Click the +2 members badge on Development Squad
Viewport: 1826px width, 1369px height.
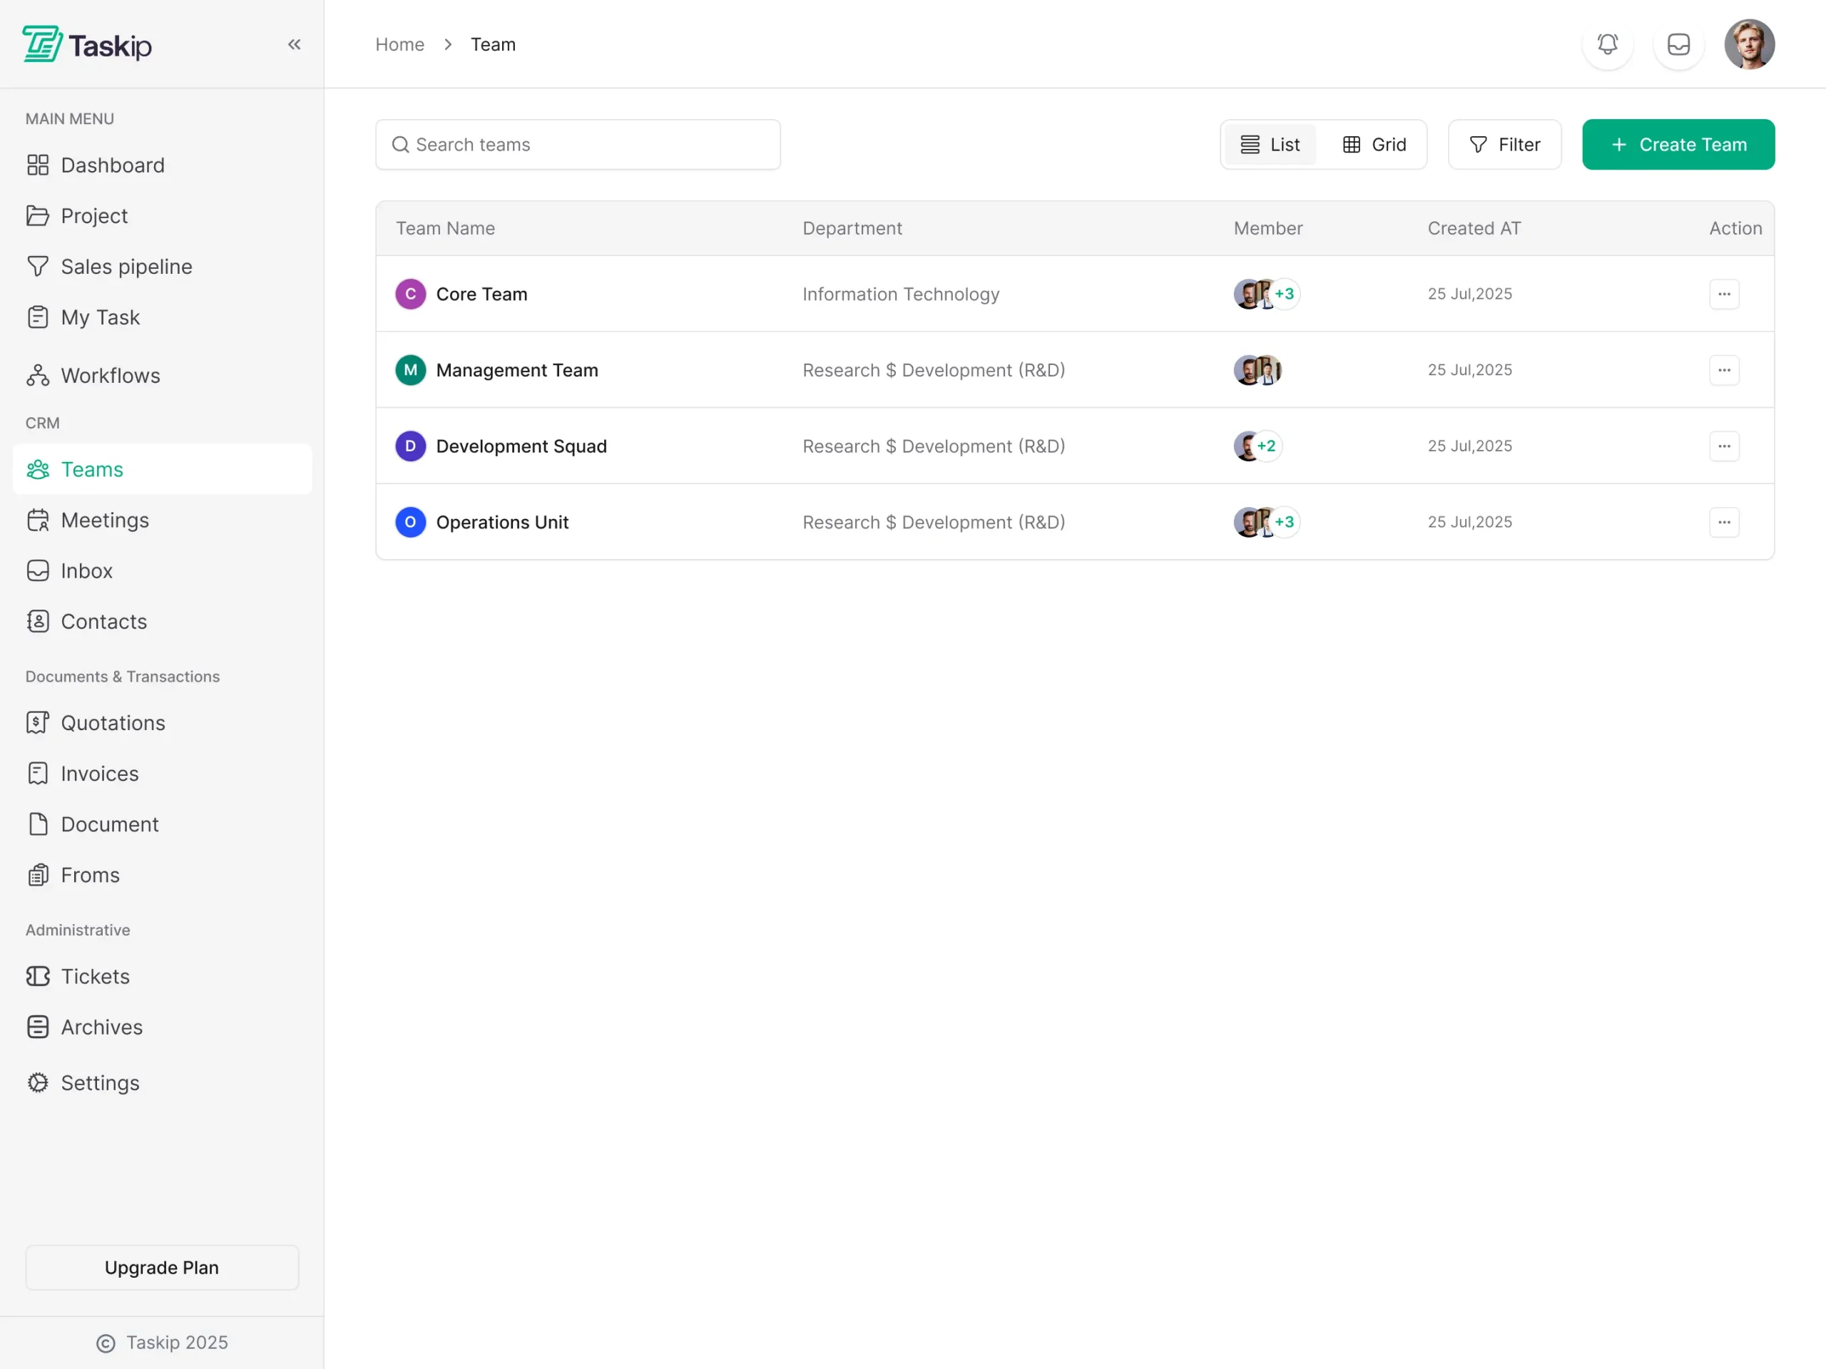pyautogui.click(x=1266, y=446)
